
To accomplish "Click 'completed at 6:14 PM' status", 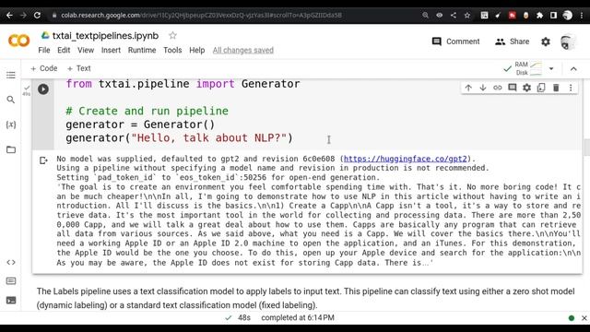I will 298,317.
